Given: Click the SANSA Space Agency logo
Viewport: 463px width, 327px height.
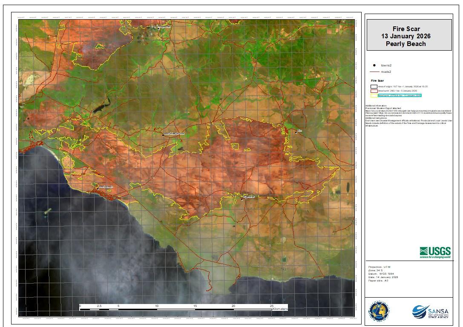Looking at the screenshot, I should coord(430,312).
